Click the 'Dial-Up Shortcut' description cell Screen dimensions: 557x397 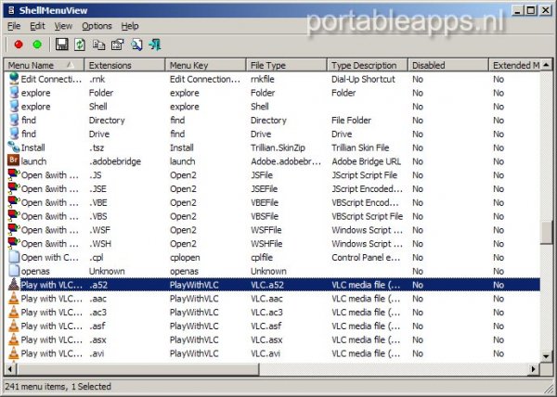[x=363, y=79]
